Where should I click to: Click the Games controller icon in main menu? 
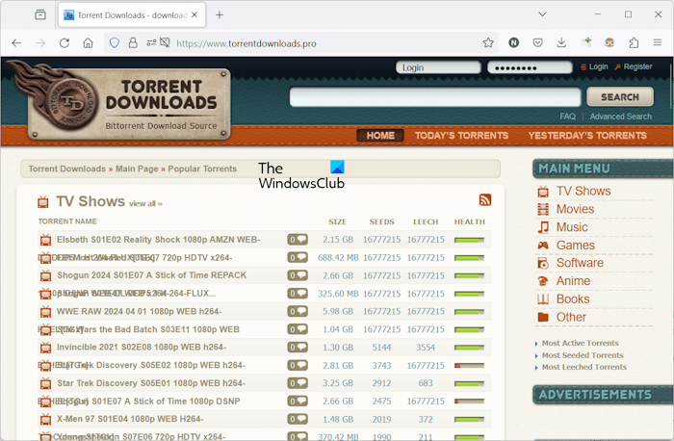543,246
